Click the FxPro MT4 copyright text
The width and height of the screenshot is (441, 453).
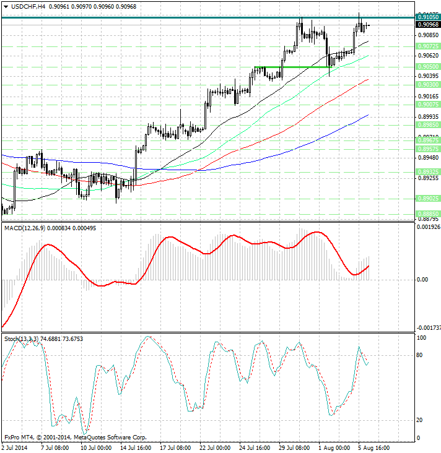tap(76, 438)
